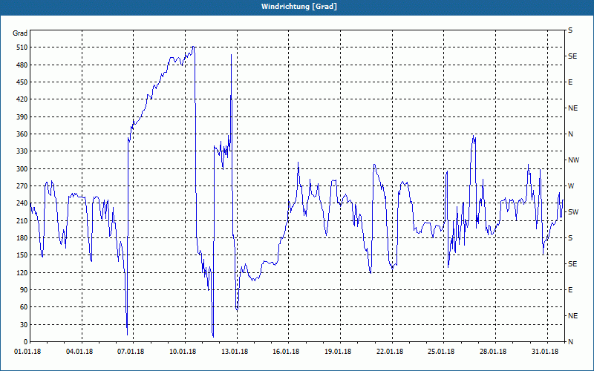Screen dimensions: 594x371
Task: Select the date label 04.01.18
Action: (x=79, y=352)
